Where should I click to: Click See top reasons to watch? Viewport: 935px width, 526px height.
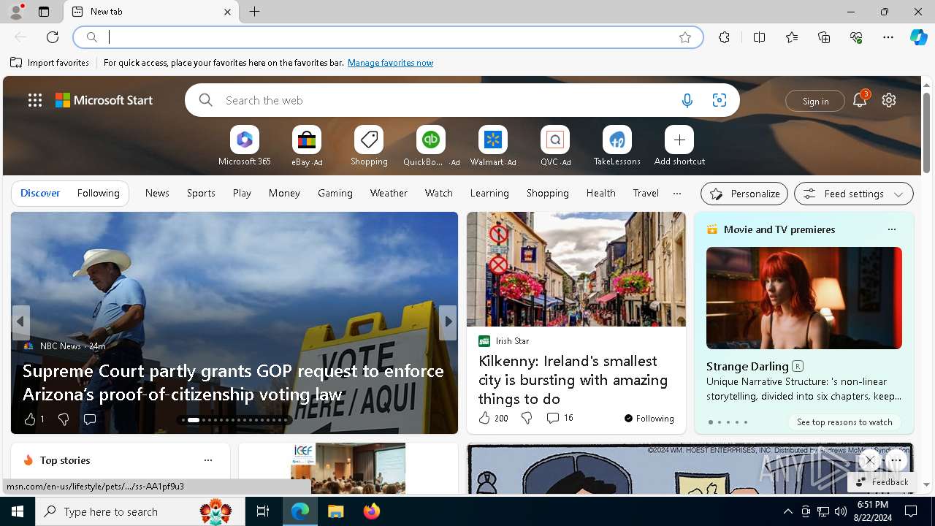(x=844, y=422)
